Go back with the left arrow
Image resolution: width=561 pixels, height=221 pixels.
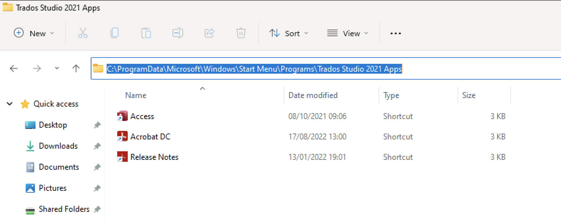coord(14,68)
